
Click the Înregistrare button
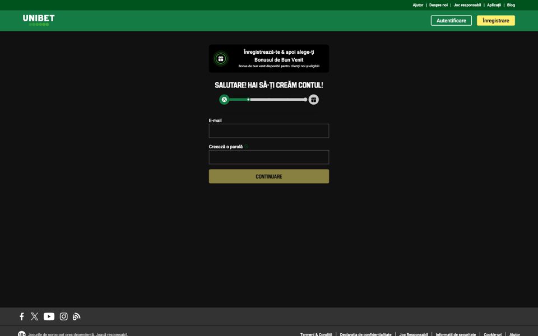(496, 21)
